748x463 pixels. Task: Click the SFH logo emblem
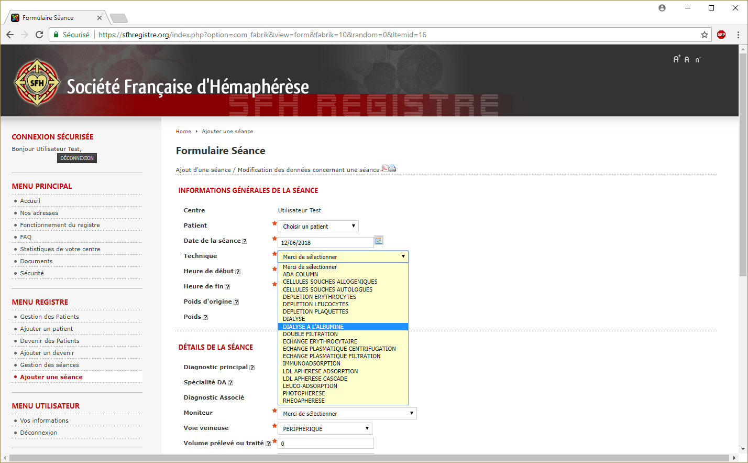coord(37,82)
